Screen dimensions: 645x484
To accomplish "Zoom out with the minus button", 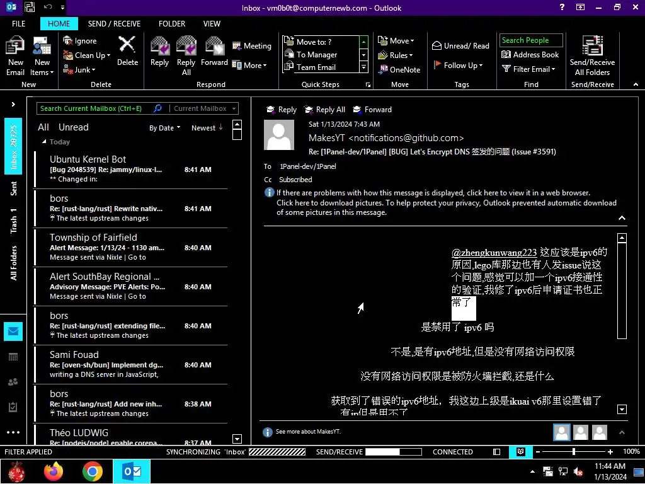I will coord(537,451).
